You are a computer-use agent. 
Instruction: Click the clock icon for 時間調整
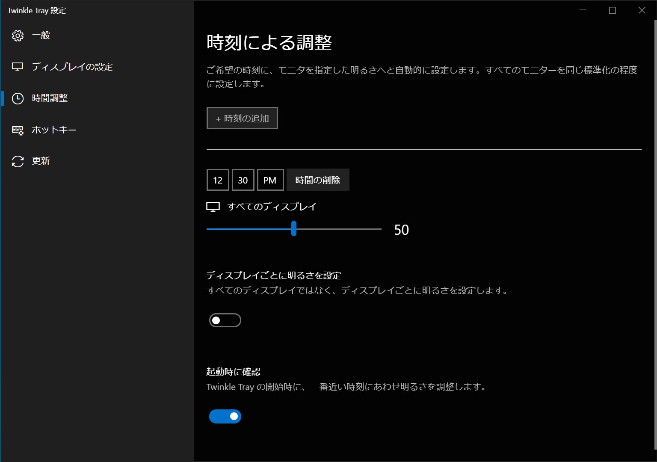17,98
